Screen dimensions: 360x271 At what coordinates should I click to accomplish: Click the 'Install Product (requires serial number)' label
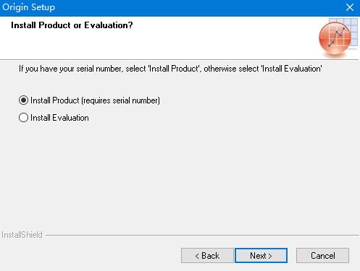point(95,100)
